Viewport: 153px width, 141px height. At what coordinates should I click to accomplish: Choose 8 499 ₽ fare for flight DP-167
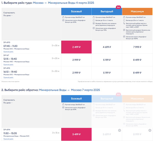tap(137, 60)
